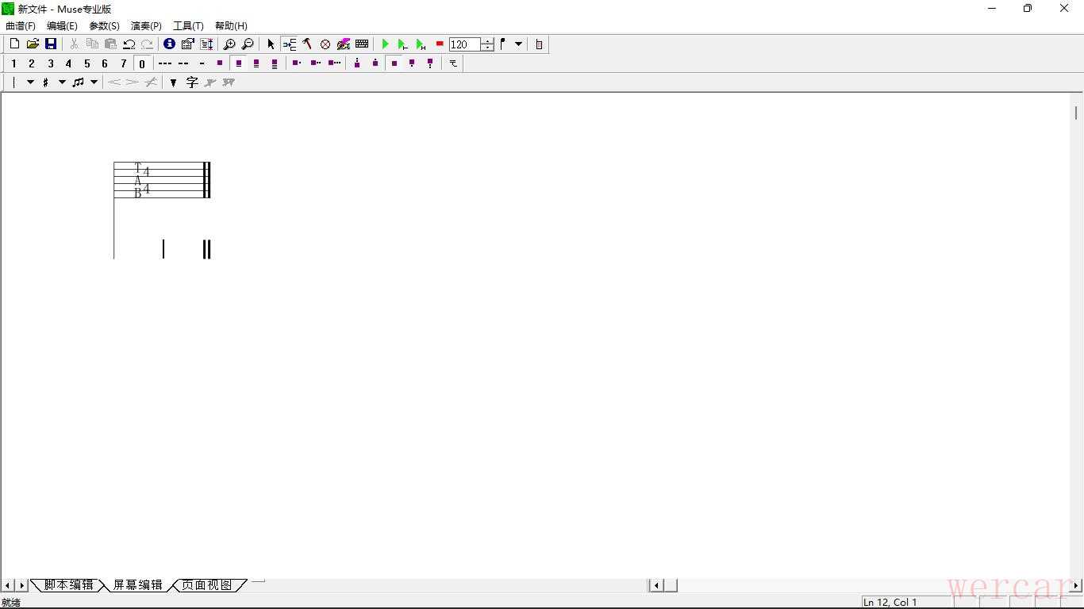
Task: Open the blue info properties icon
Action: tap(169, 44)
